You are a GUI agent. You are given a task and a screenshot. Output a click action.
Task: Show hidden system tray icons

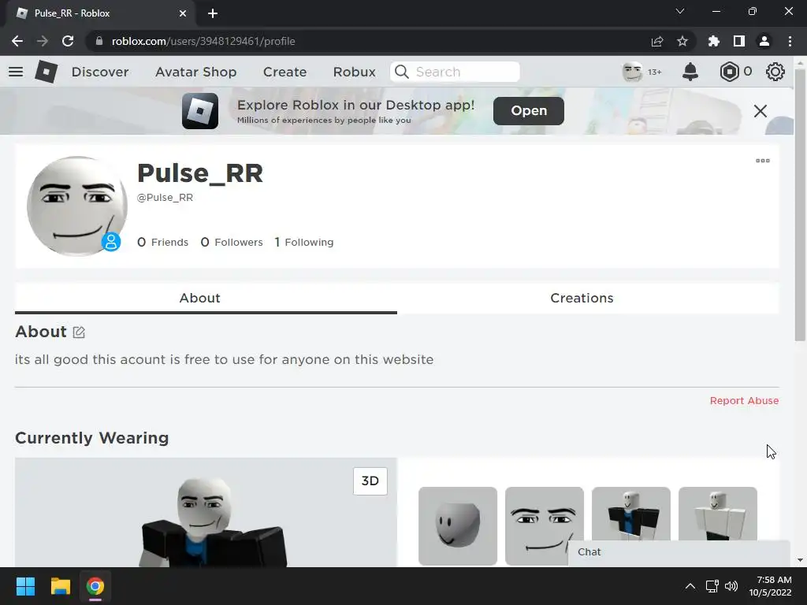(690, 586)
